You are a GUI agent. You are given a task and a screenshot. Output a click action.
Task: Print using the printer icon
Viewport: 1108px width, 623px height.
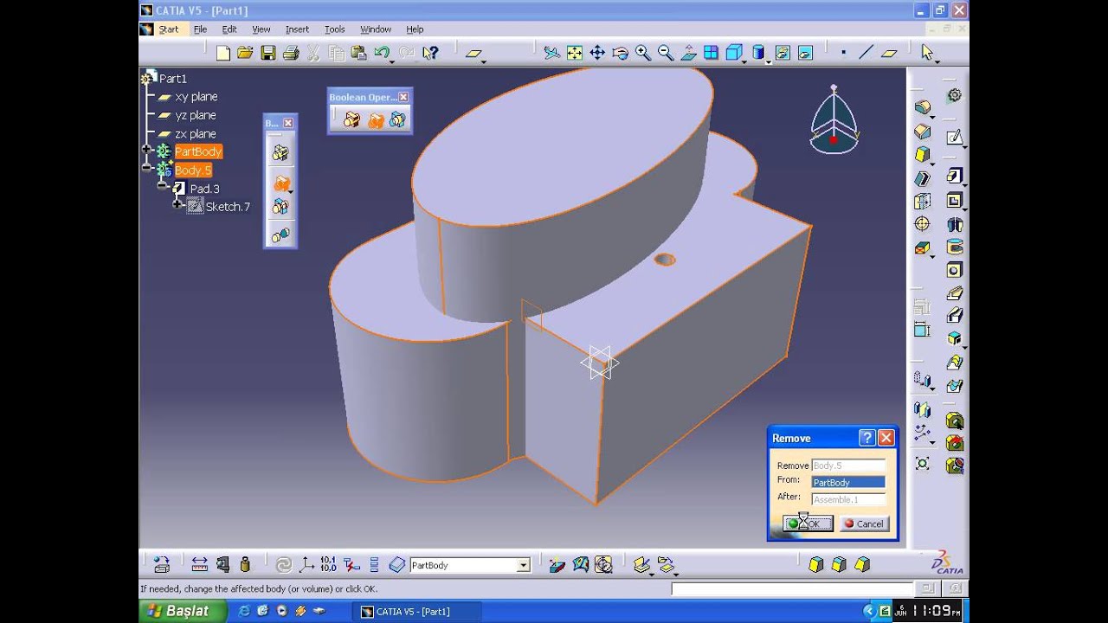tap(291, 53)
